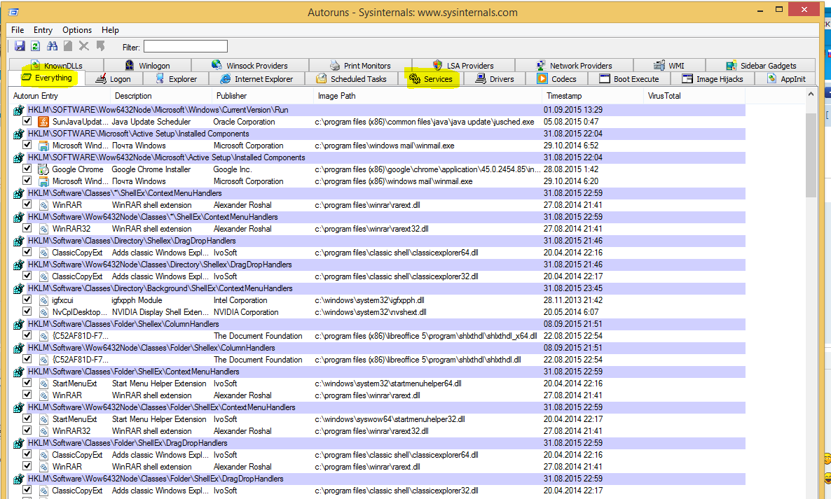Click the Properties toolbar icon
Viewport: 831px width, 499px height.
[x=68, y=46]
